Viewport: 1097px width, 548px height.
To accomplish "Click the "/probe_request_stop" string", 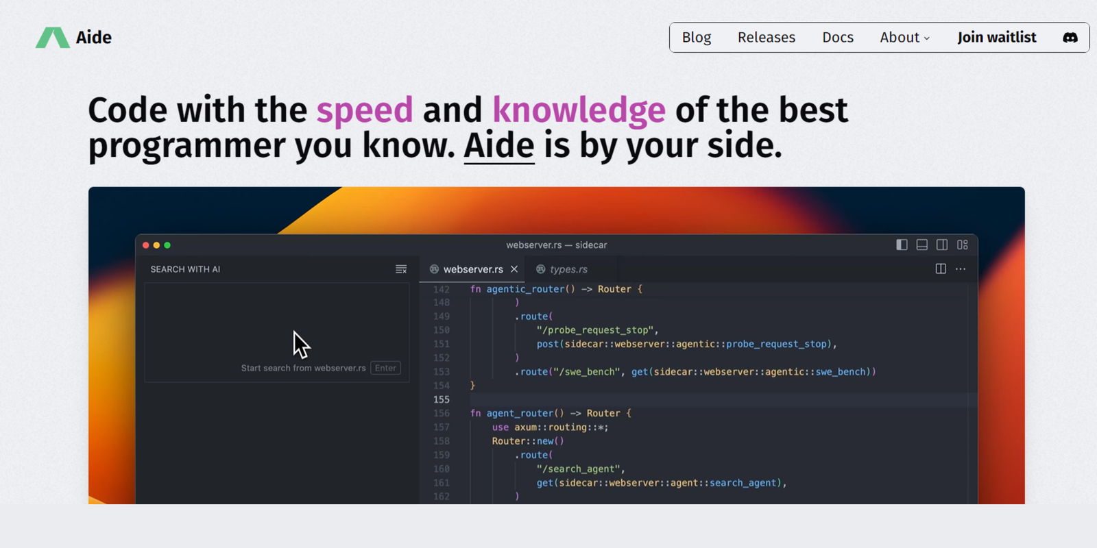I will [595, 330].
